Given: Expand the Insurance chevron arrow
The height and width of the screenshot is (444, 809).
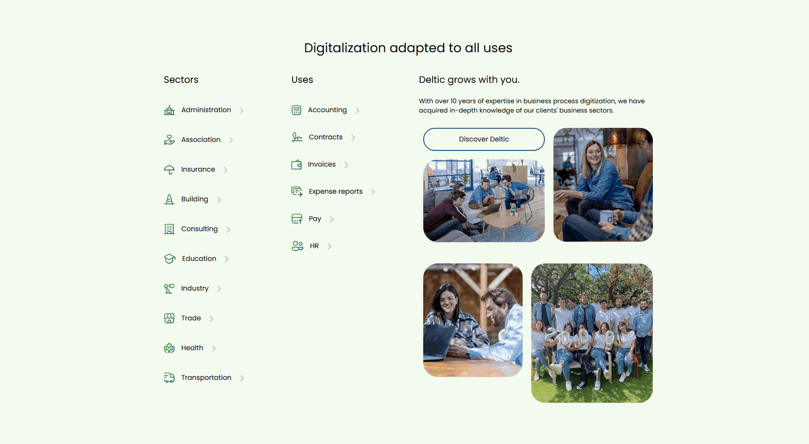Looking at the screenshot, I should tap(225, 170).
